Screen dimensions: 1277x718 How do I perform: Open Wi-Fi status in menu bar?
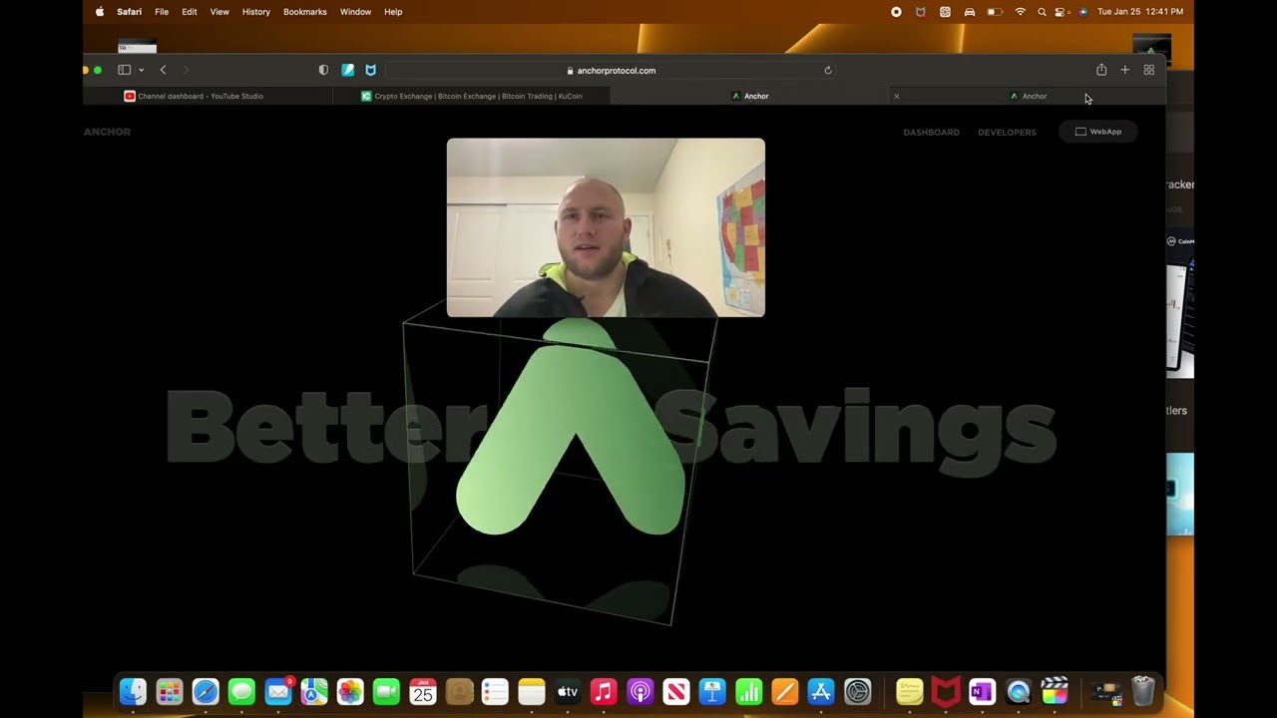pos(1020,12)
